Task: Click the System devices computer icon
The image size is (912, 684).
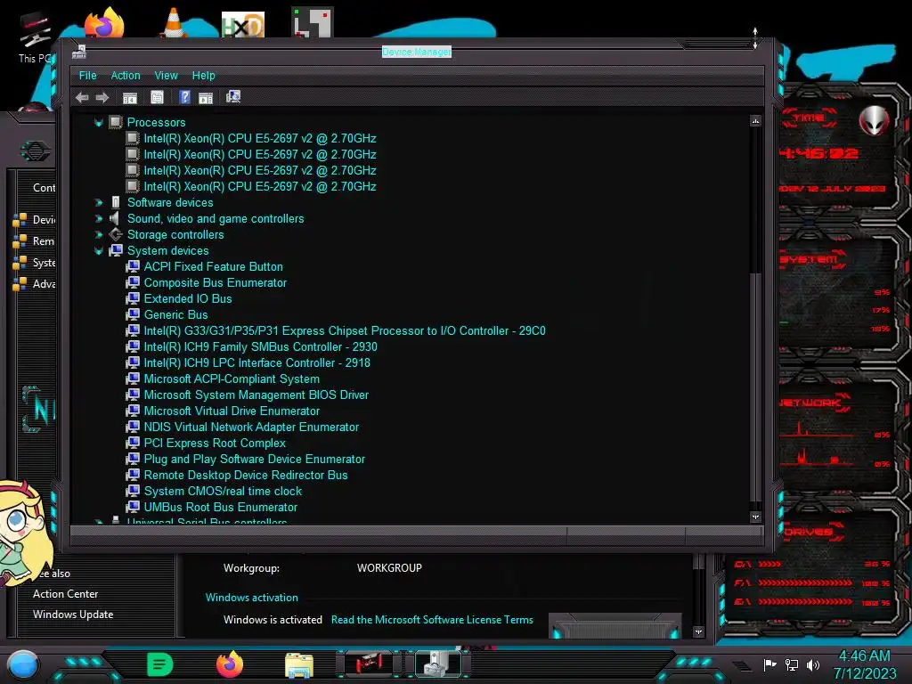Action: [116, 250]
